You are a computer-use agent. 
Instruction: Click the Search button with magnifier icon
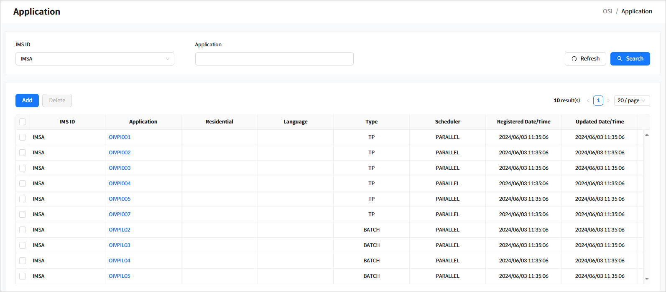630,59
